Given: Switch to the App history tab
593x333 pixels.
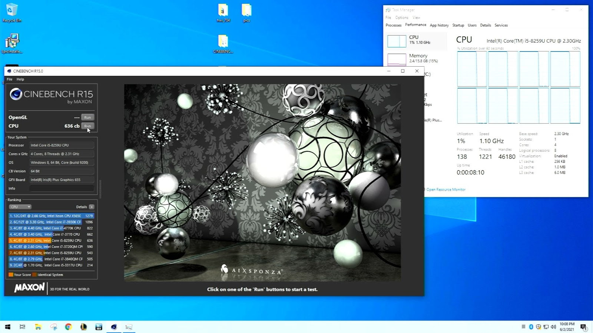Looking at the screenshot, I should coord(439,25).
